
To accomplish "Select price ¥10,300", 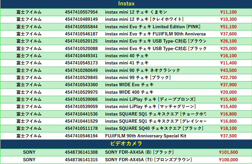I will click(229, 19).
